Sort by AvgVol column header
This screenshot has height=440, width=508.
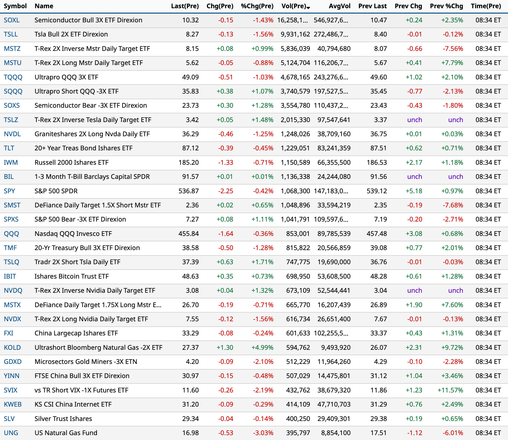click(339, 6)
